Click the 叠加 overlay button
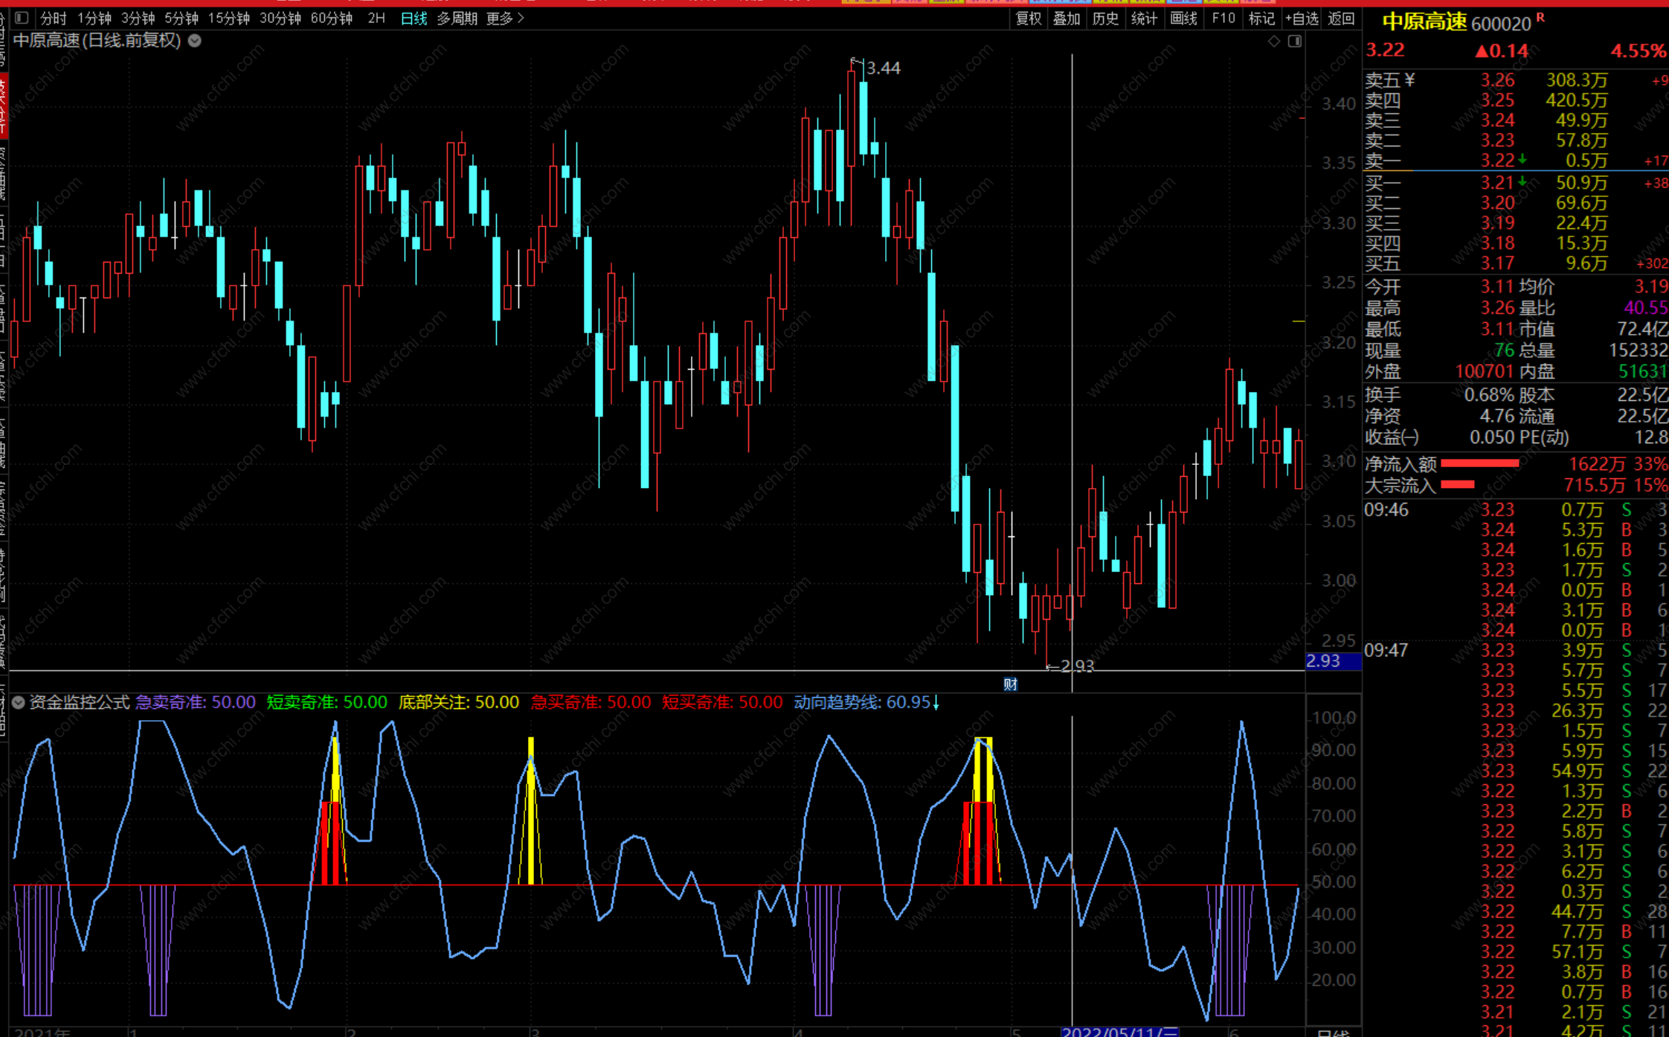This screenshot has height=1037, width=1669. point(1067,18)
